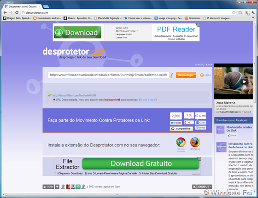Open the AJUDA link
This screenshot has height=198, width=258.
209,64
